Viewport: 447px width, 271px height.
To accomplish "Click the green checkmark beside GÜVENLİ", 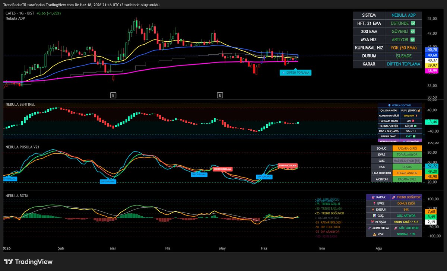I will [412, 31].
